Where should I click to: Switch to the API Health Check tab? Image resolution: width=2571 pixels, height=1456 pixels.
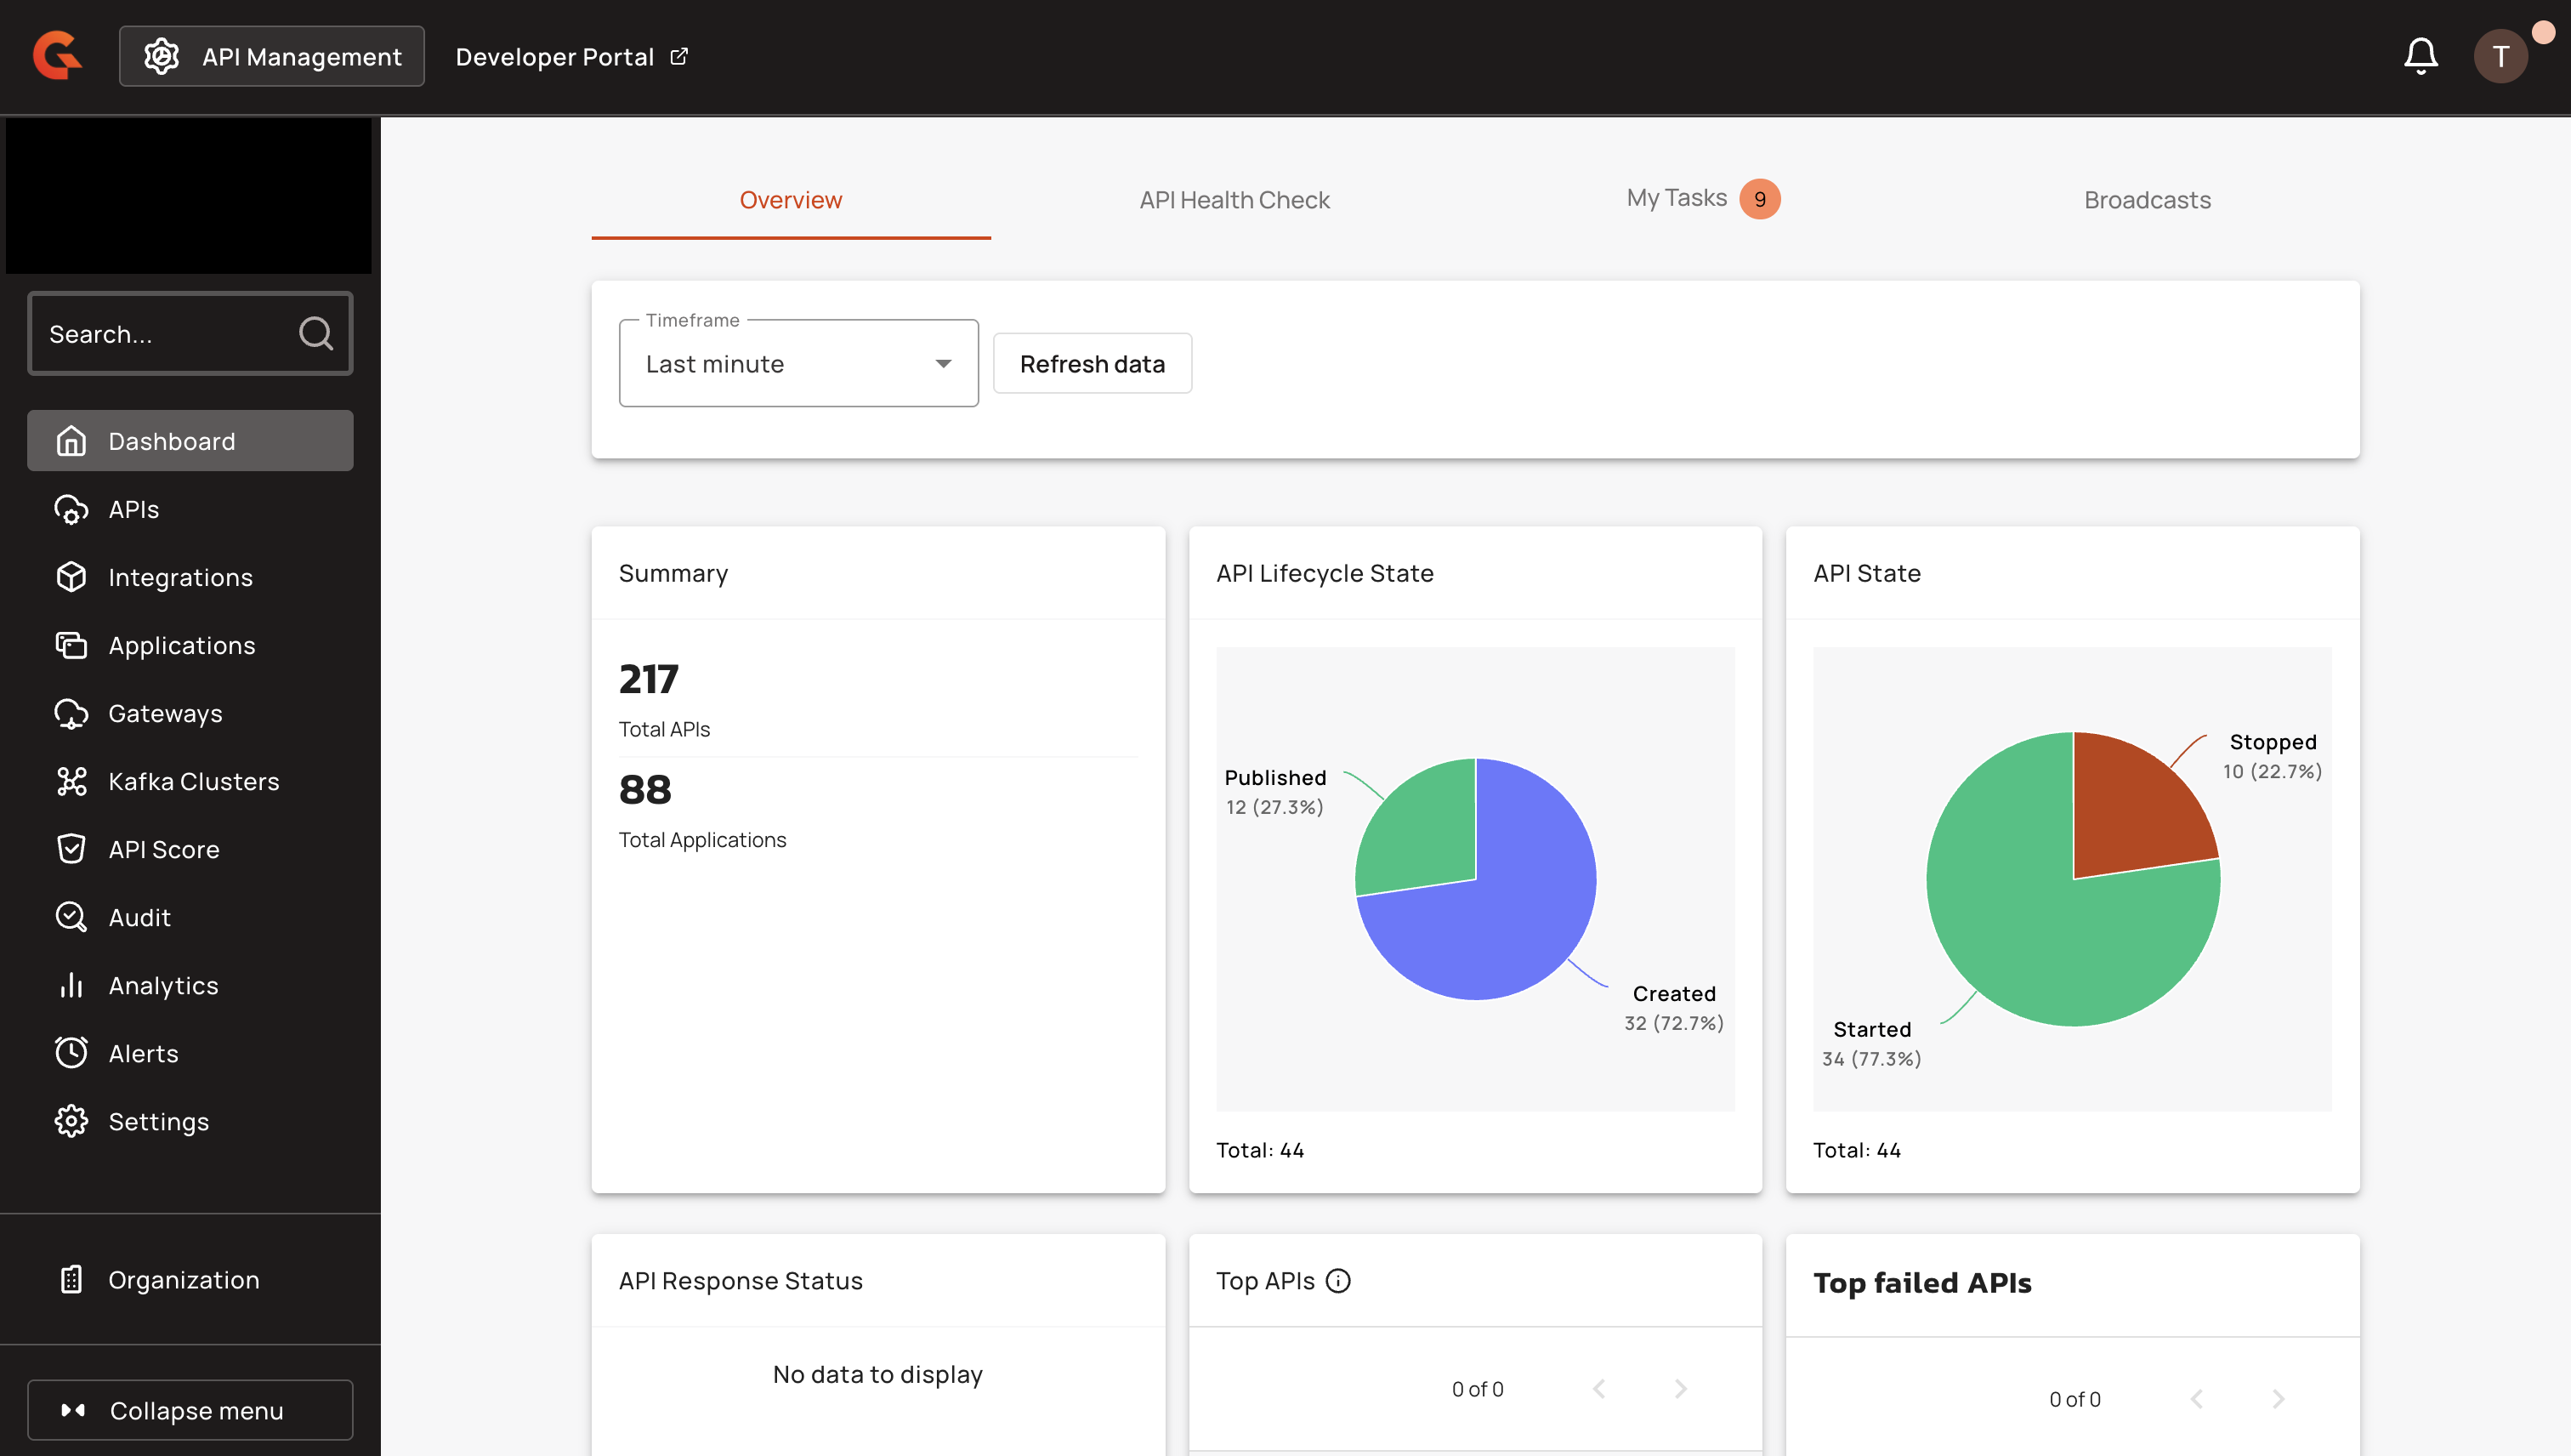coord(1234,200)
